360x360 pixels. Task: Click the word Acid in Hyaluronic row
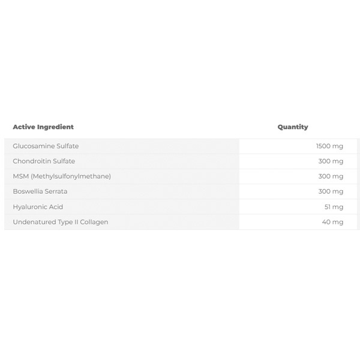click(x=56, y=207)
